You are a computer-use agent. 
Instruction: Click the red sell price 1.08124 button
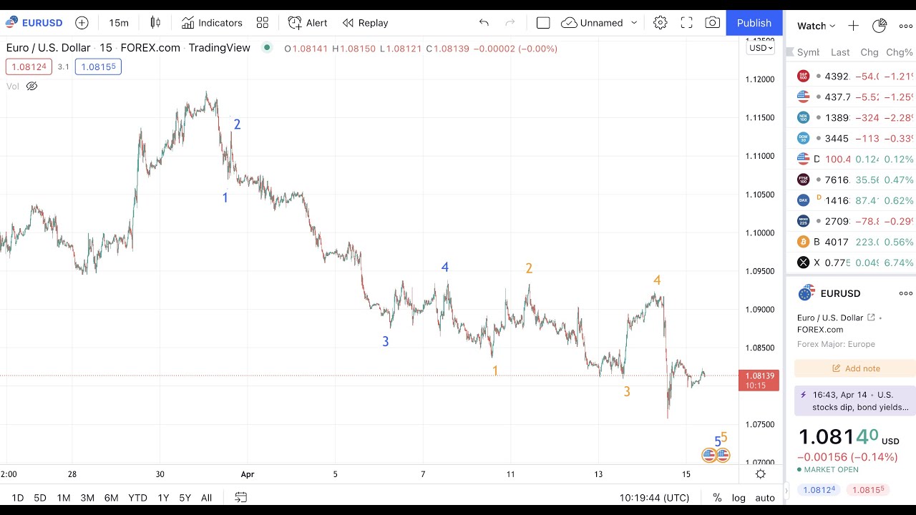tap(29, 67)
